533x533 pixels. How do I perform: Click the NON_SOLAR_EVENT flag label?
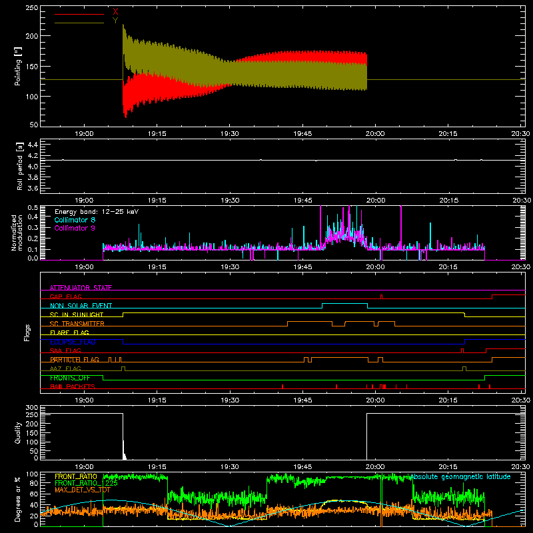point(81,305)
